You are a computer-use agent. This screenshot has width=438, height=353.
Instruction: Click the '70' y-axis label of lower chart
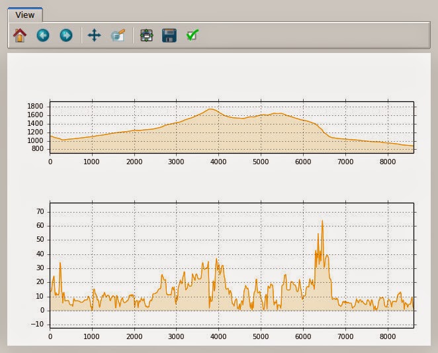[40, 212]
